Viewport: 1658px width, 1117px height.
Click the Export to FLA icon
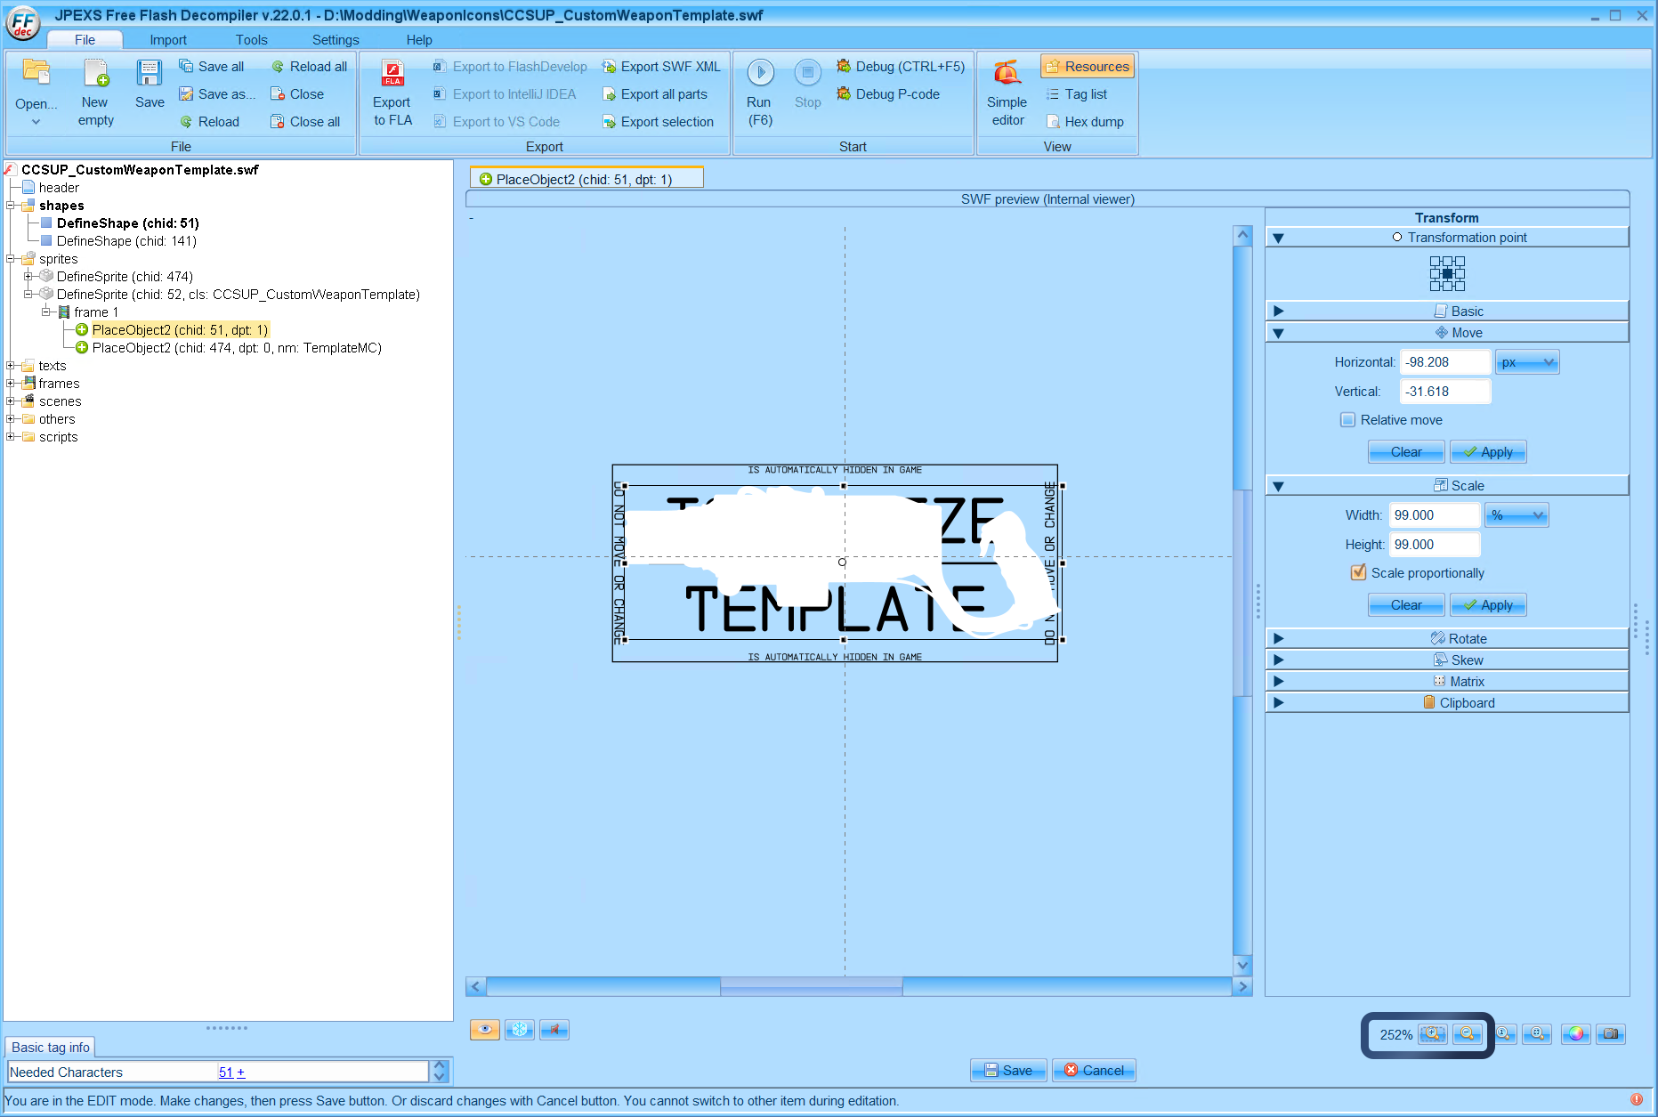pyautogui.click(x=392, y=73)
